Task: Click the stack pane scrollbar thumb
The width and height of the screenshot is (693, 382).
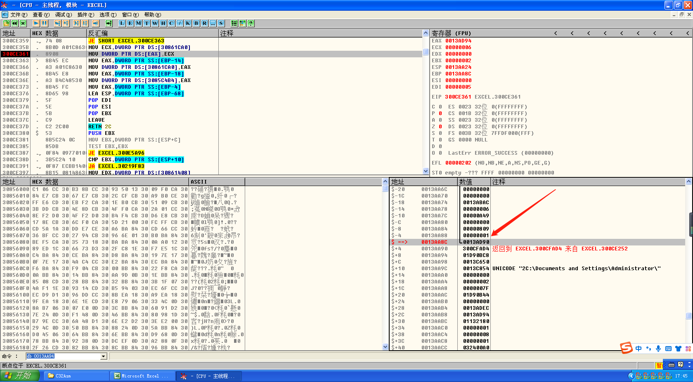Action: point(688,316)
